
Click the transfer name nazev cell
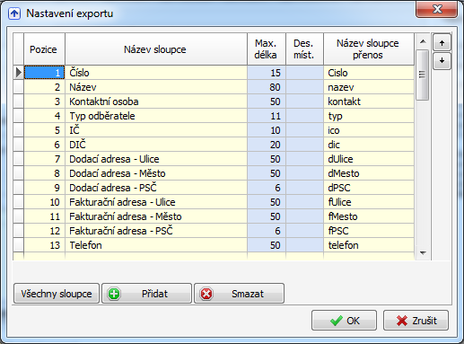[x=369, y=87]
